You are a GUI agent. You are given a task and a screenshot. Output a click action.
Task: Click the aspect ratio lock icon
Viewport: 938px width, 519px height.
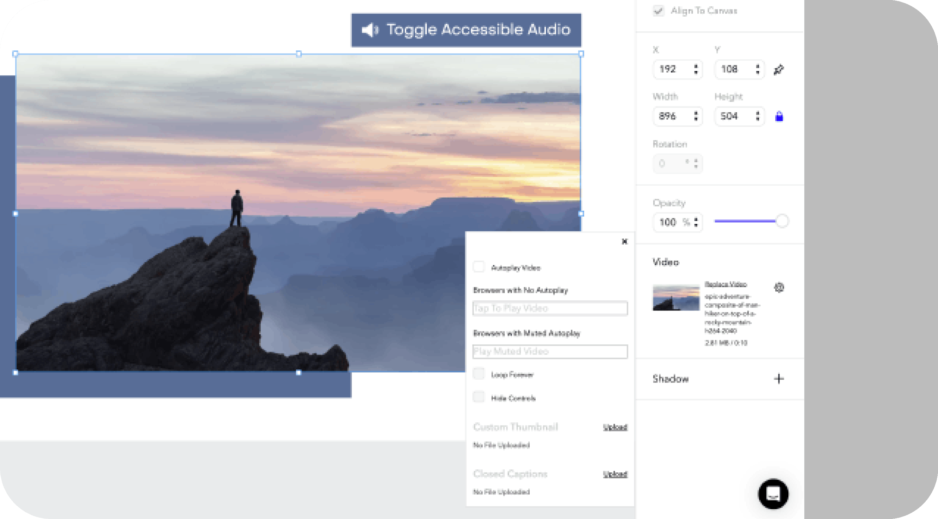click(779, 116)
